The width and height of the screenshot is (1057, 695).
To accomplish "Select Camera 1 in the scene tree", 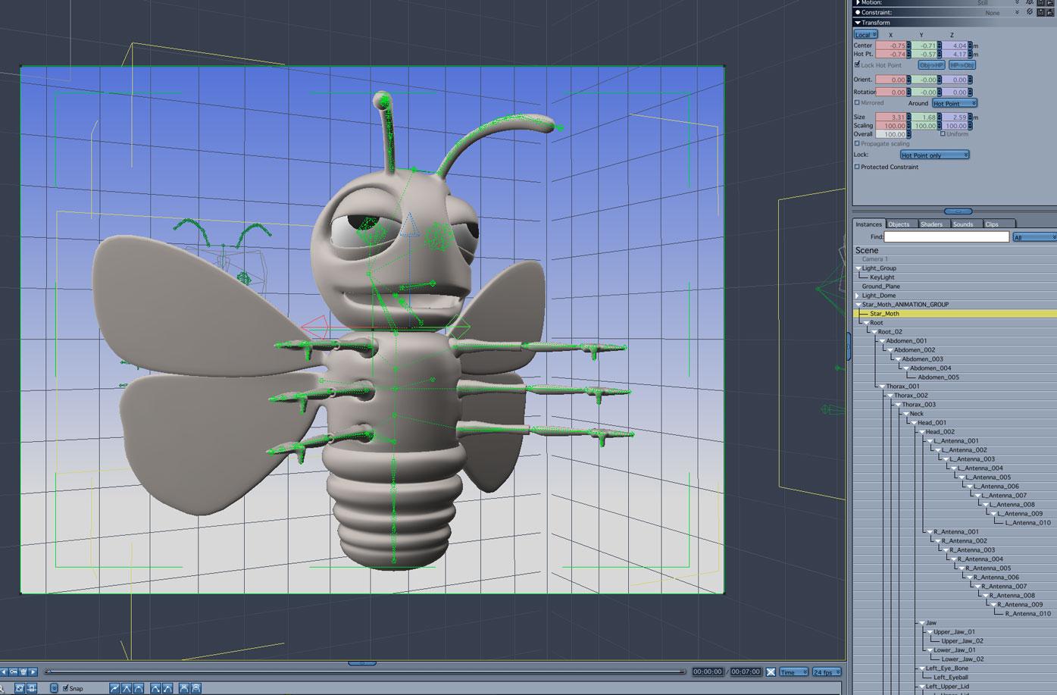I will click(x=874, y=259).
